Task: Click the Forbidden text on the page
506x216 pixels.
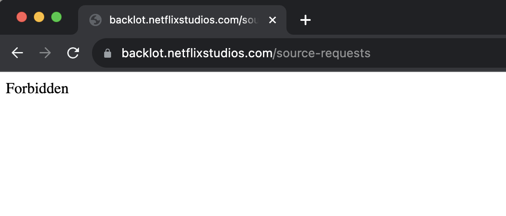Action: [x=37, y=88]
